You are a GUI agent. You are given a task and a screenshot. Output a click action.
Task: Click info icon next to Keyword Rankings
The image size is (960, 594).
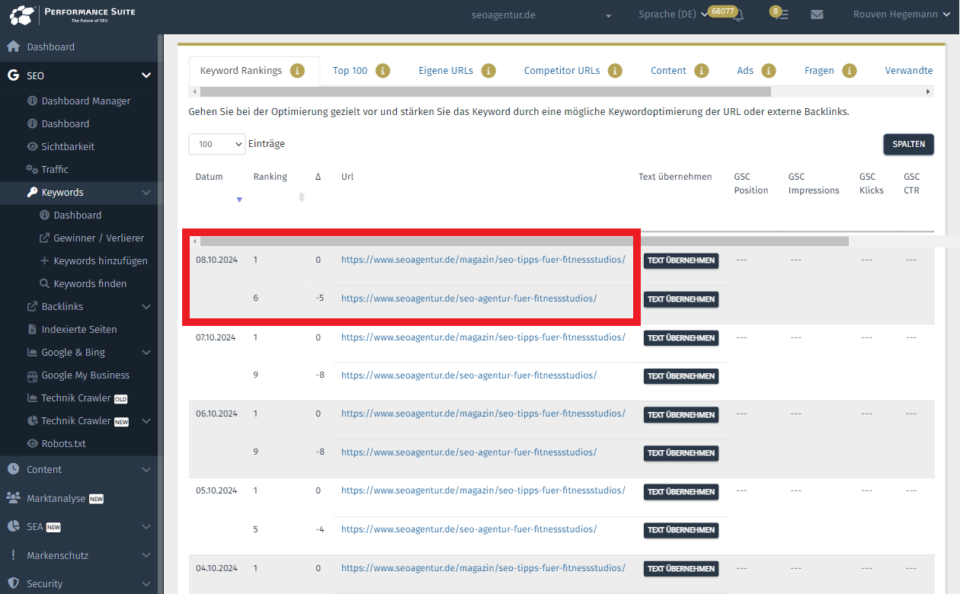point(297,71)
